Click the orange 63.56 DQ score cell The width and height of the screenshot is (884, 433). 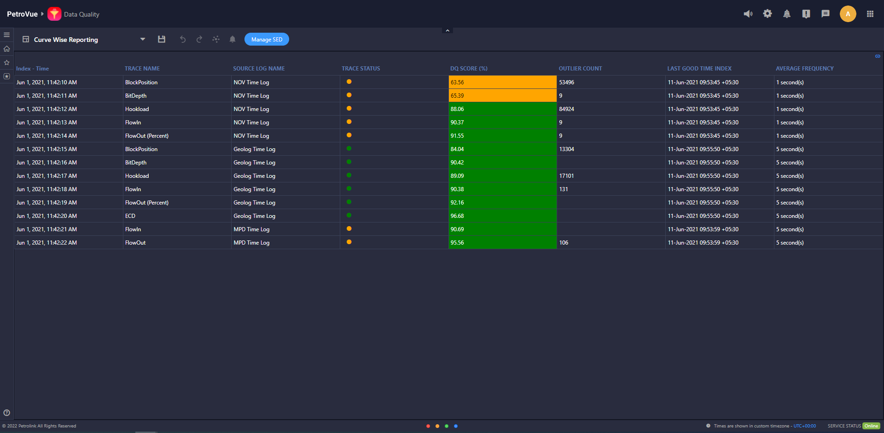tap(502, 82)
